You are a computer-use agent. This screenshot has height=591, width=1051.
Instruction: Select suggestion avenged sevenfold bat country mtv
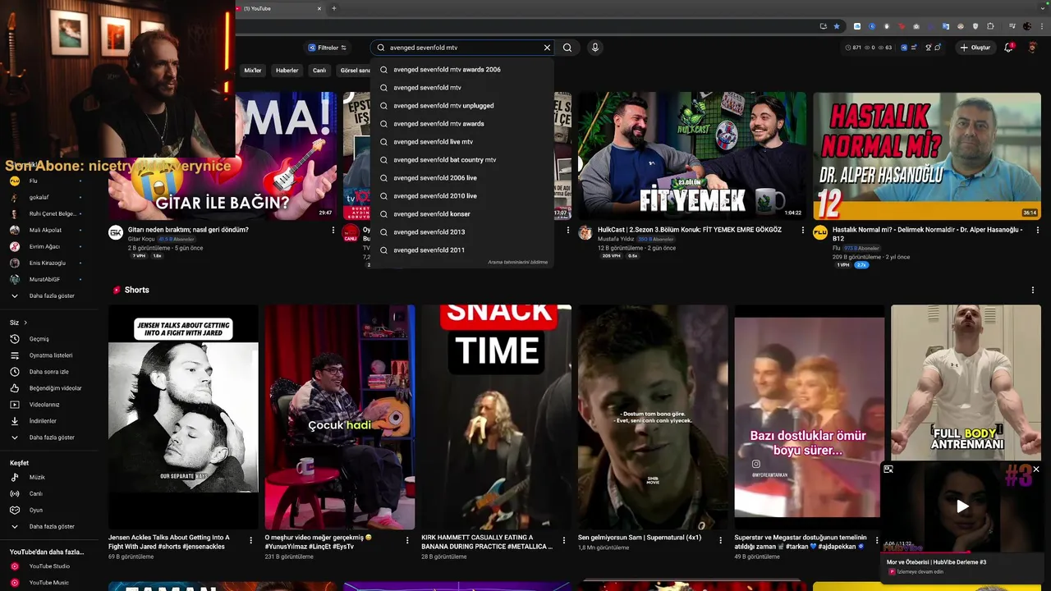coord(461,160)
